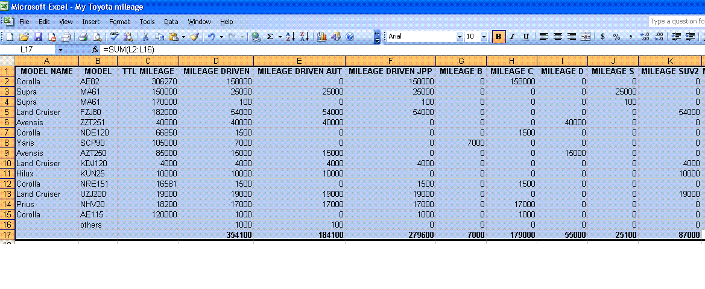
Task: Save the workbook using the floppy disk icon
Action: click(38, 37)
